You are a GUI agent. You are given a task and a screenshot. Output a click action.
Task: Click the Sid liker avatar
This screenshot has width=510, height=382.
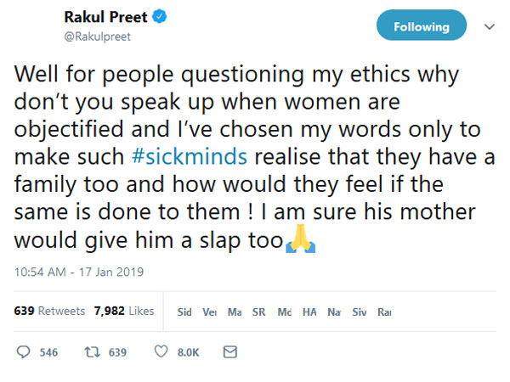[184, 312]
